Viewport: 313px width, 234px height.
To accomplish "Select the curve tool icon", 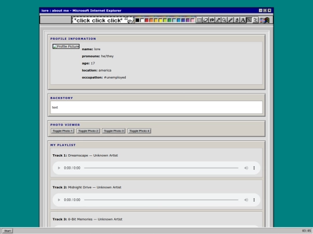I will (x=256, y=20).
